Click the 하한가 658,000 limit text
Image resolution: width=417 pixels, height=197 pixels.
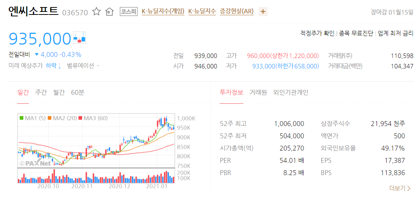tap(297, 66)
